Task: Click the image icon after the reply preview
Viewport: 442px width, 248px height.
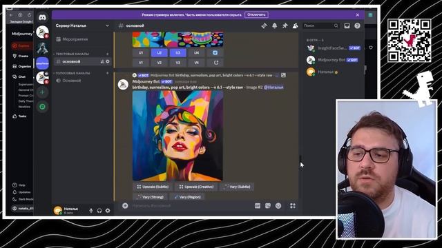Action: (283, 75)
